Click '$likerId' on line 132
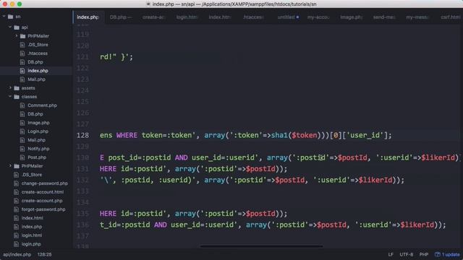Screen dimensions: 463x260 [375, 180]
